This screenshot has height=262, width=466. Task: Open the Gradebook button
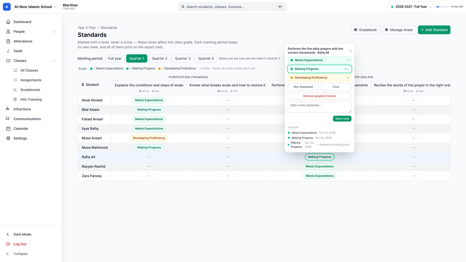[x=365, y=30]
